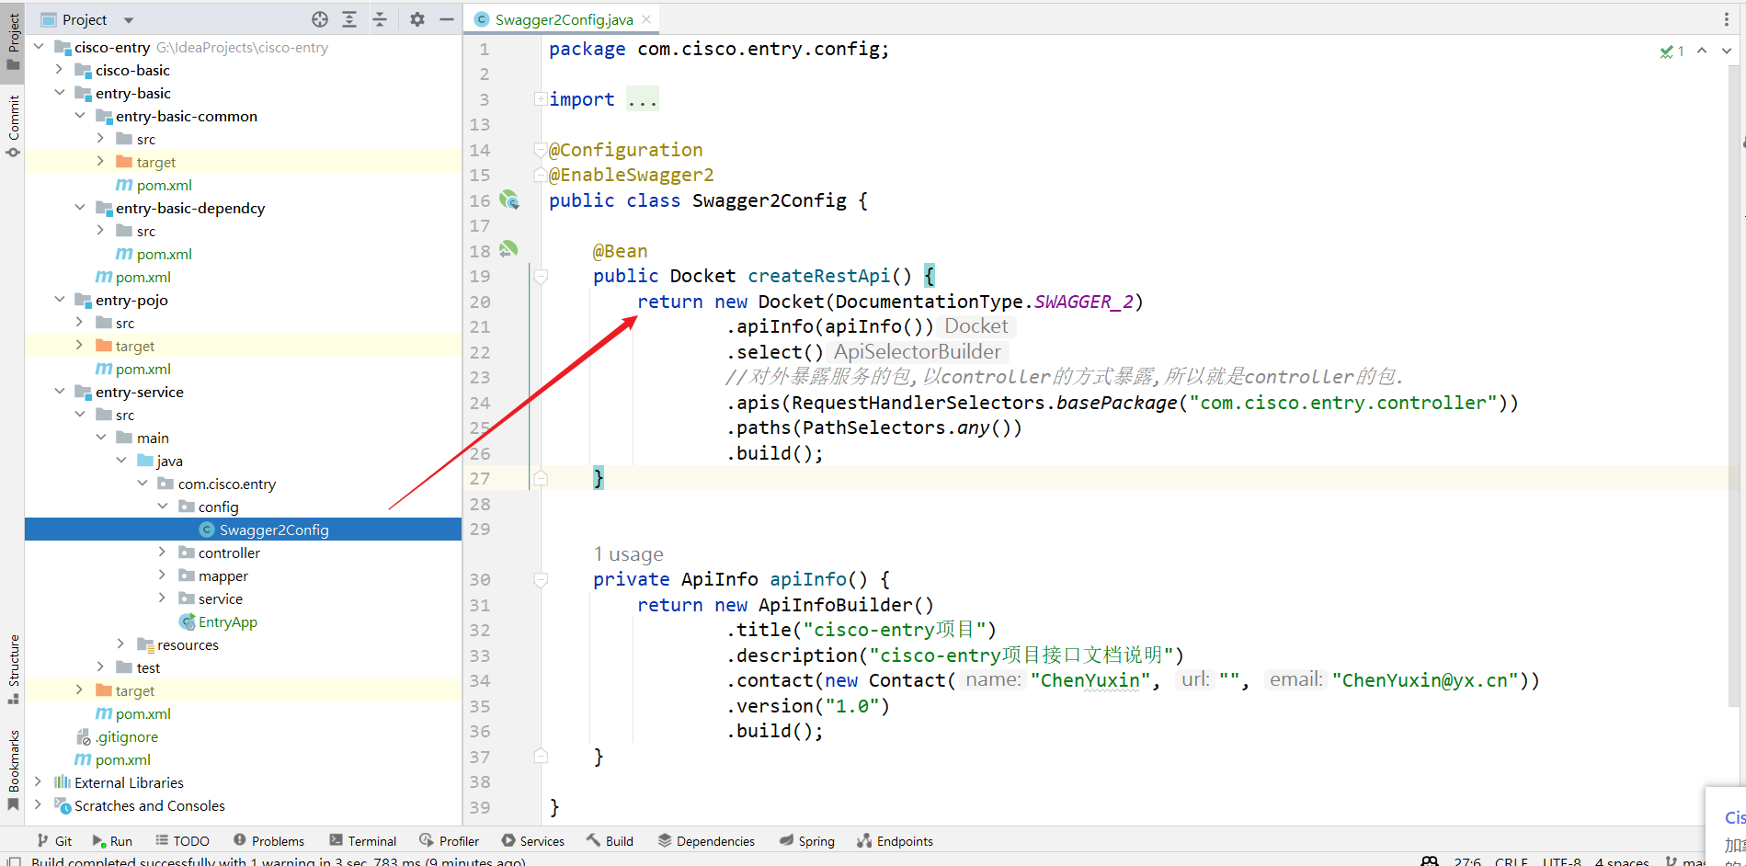Open the Problems tool window
The width and height of the screenshot is (1746, 866).
click(268, 840)
